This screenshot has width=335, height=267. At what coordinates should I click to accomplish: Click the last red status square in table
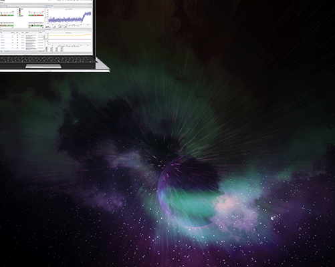[x=17, y=48]
